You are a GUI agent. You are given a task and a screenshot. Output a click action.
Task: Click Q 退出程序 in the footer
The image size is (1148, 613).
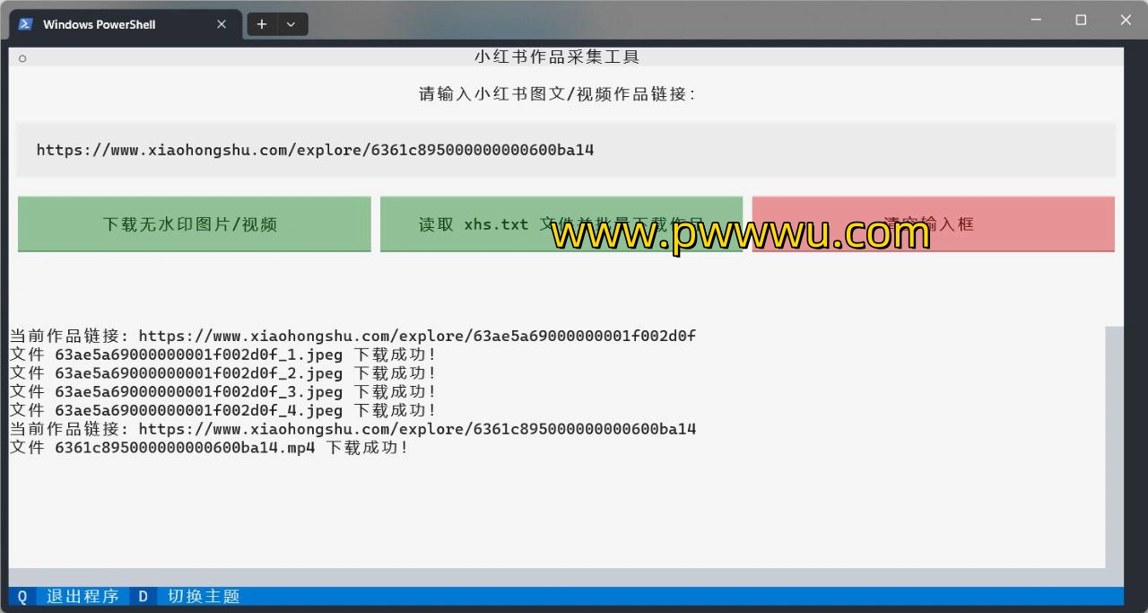click(x=68, y=596)
